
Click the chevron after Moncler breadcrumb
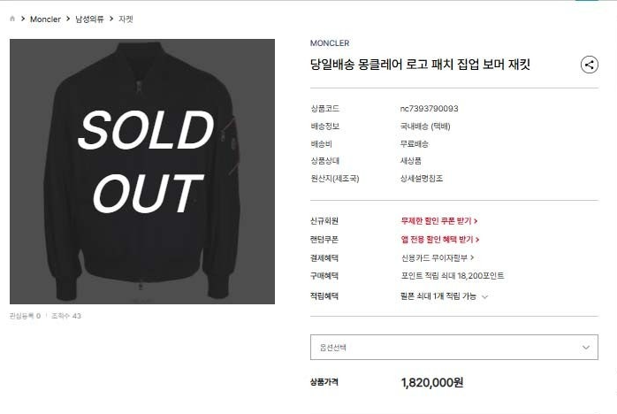click(x=68, y=19)
